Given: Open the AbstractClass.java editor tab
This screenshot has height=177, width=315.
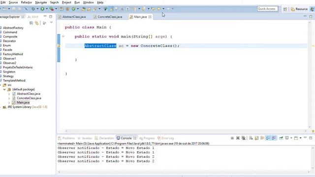Looking at the screenshot, I should click(72, 17).
